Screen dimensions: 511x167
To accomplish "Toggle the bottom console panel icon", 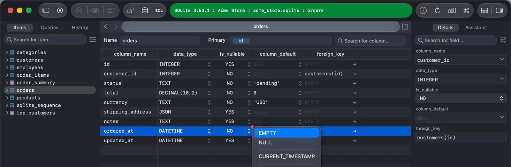I will (484, 10).
